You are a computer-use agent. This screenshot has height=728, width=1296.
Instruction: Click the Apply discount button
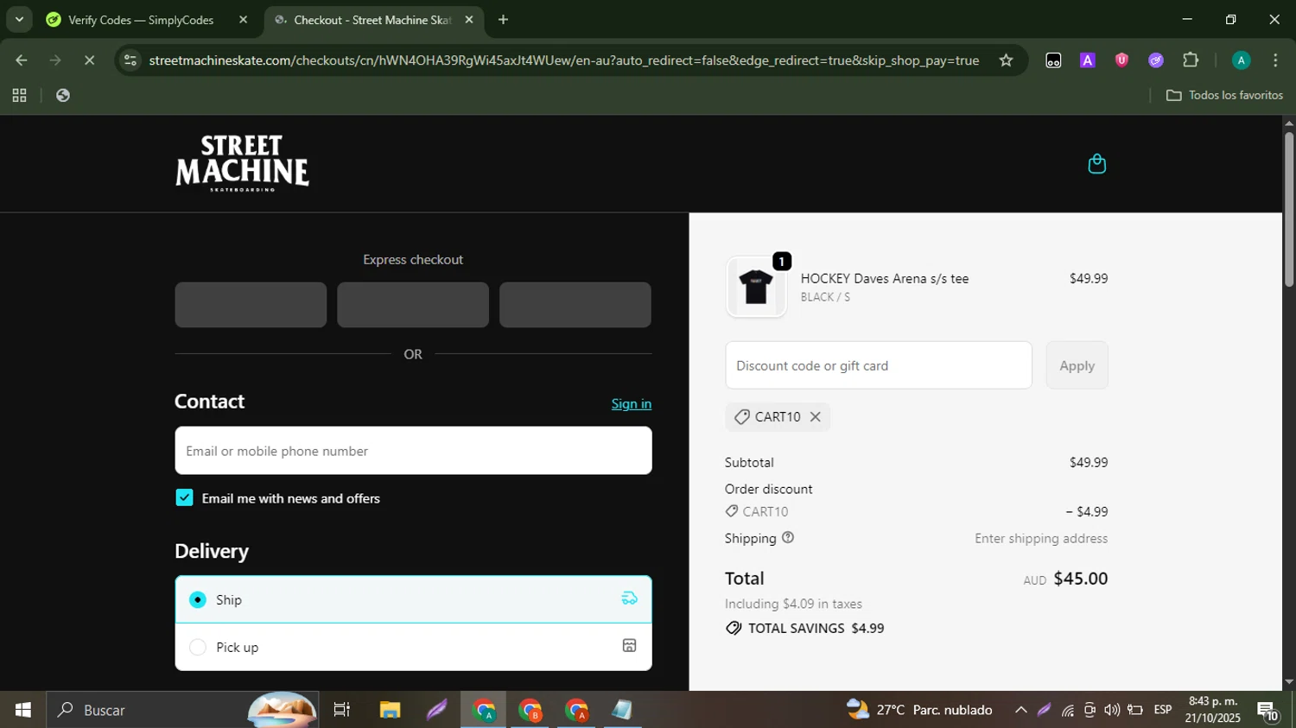[1077, 365]
